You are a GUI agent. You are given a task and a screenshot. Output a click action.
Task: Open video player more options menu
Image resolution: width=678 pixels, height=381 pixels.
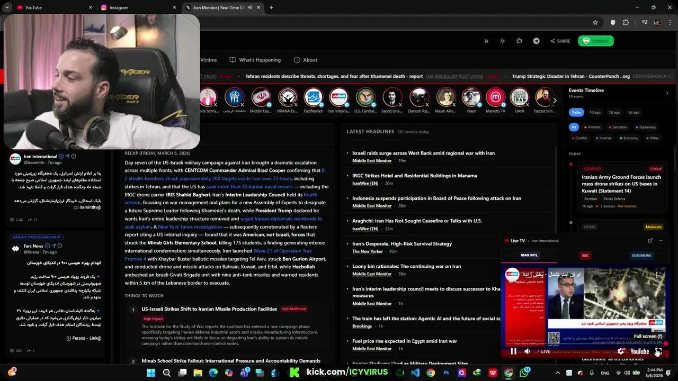tap(656, 274)
